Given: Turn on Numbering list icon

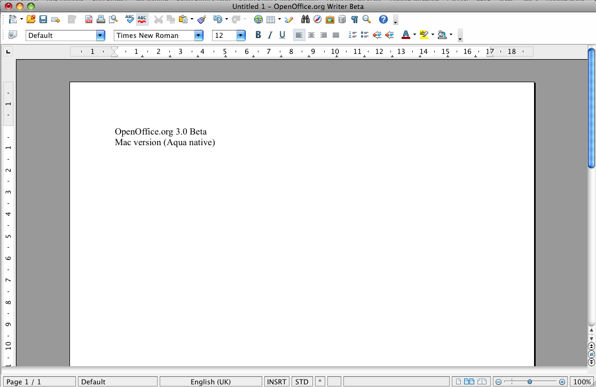Looking at the screenshot, I should coord(352,35).
